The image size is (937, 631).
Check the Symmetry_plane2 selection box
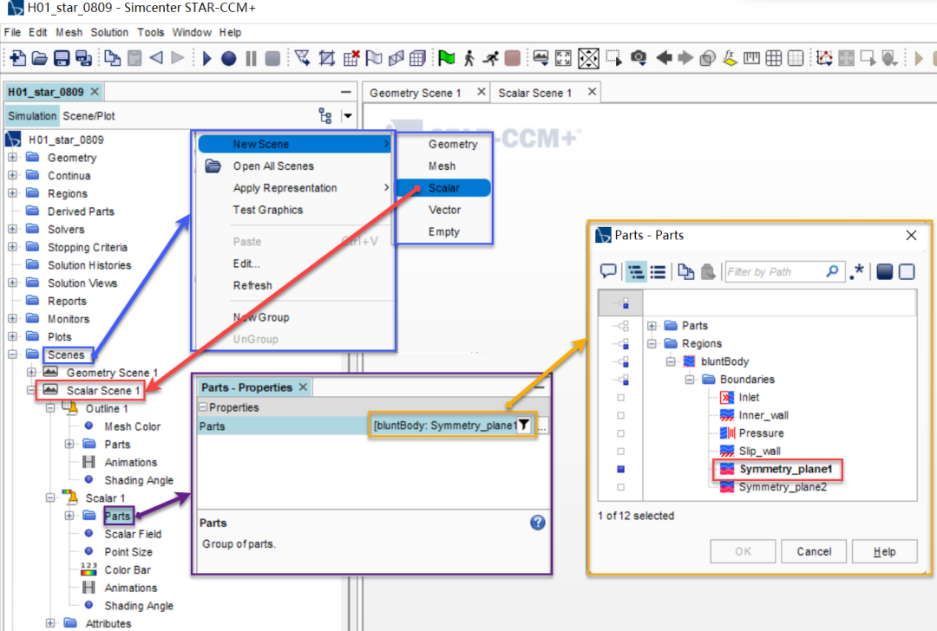coord(621,487)
